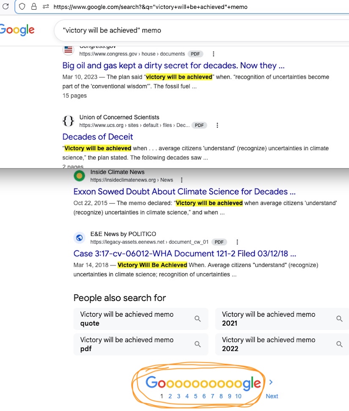Image resolution: width=349 pixels, height=411 pixels.
Task: Open three-dot menu for Union of Concerned Scientists result
Action: (x=217, y=125)
